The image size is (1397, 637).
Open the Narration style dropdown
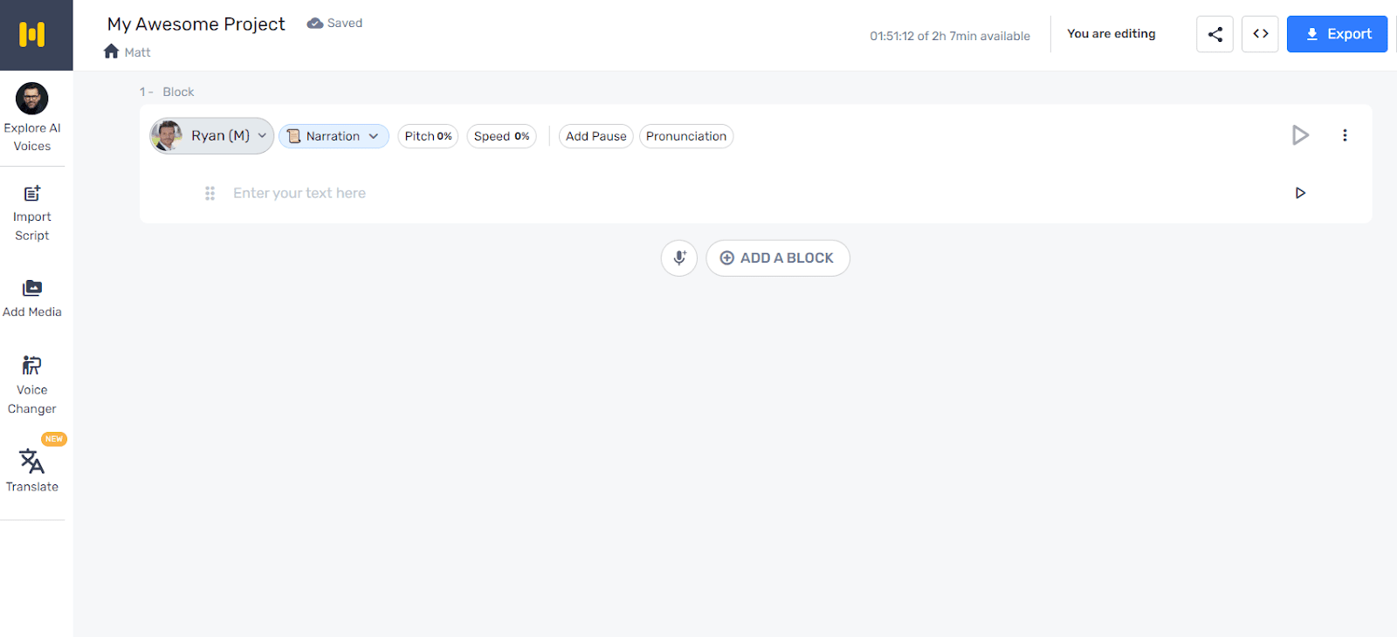(x=334, y=136)
